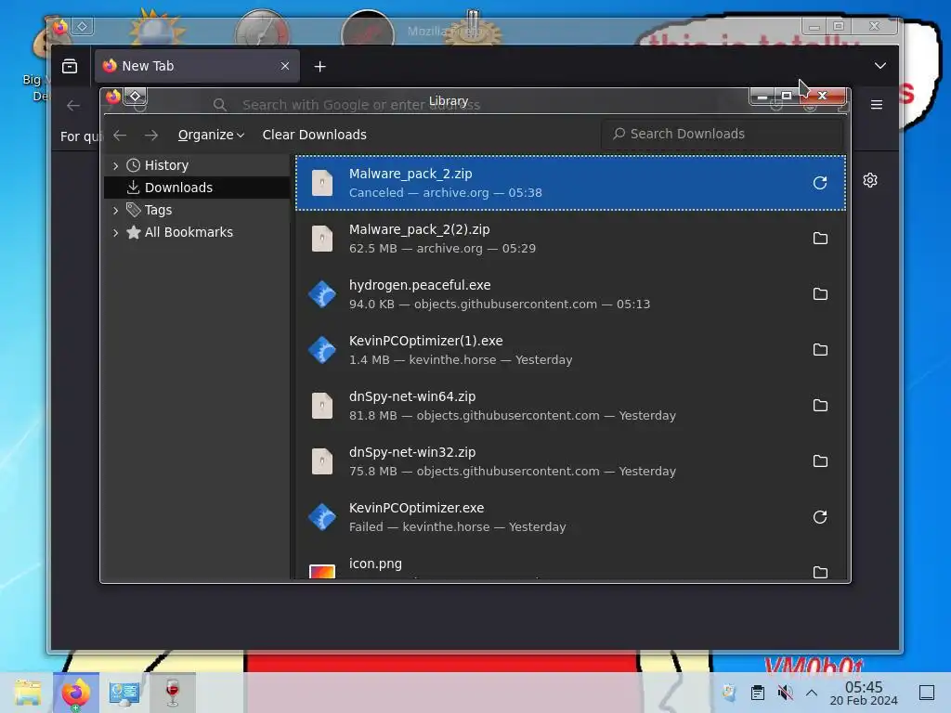Go forward in Library navigation
The image size is (951, 713).
(151, 135)
